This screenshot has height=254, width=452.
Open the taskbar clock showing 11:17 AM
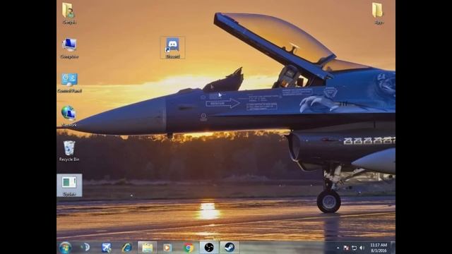[x=379, y=248]
